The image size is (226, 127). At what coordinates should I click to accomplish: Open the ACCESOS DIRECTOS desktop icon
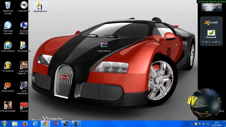24,28
